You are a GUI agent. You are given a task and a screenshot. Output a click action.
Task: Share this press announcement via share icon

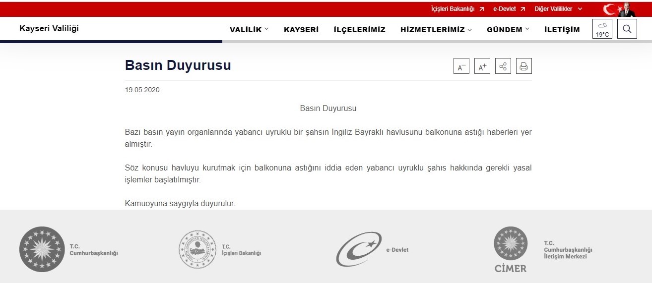(x=503, y=66)
